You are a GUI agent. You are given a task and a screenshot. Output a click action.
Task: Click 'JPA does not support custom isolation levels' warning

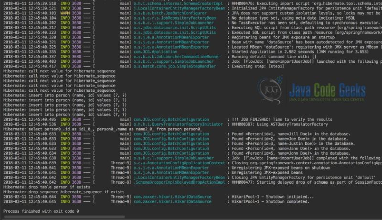point(307,13)
